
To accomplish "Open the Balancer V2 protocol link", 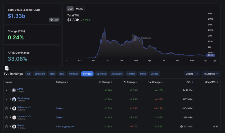I will (24, 107).
